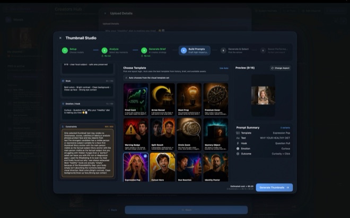Select the Proof Card template
The image size is (350, 218).
click(x=136, y=99)
